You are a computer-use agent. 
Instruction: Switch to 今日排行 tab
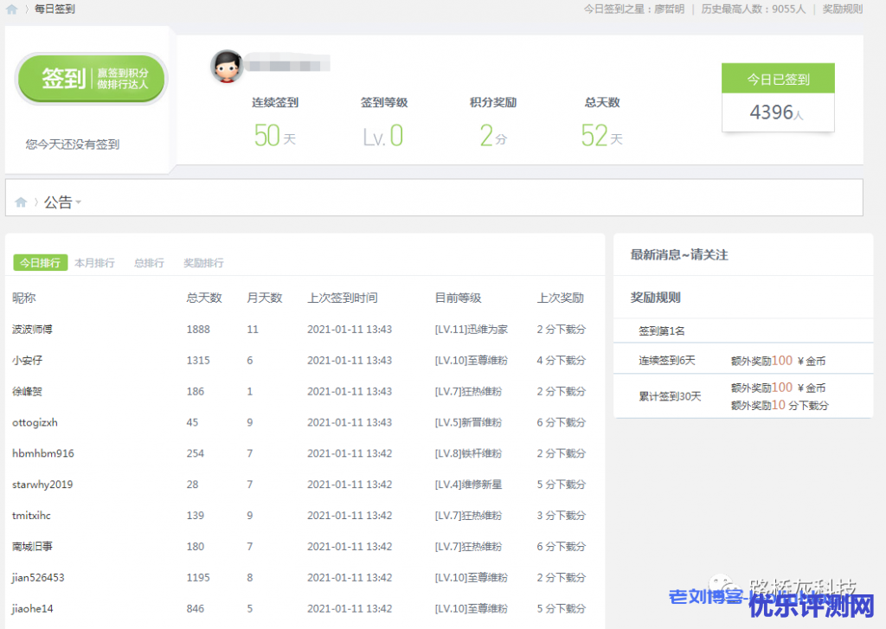tap(40, 263)
